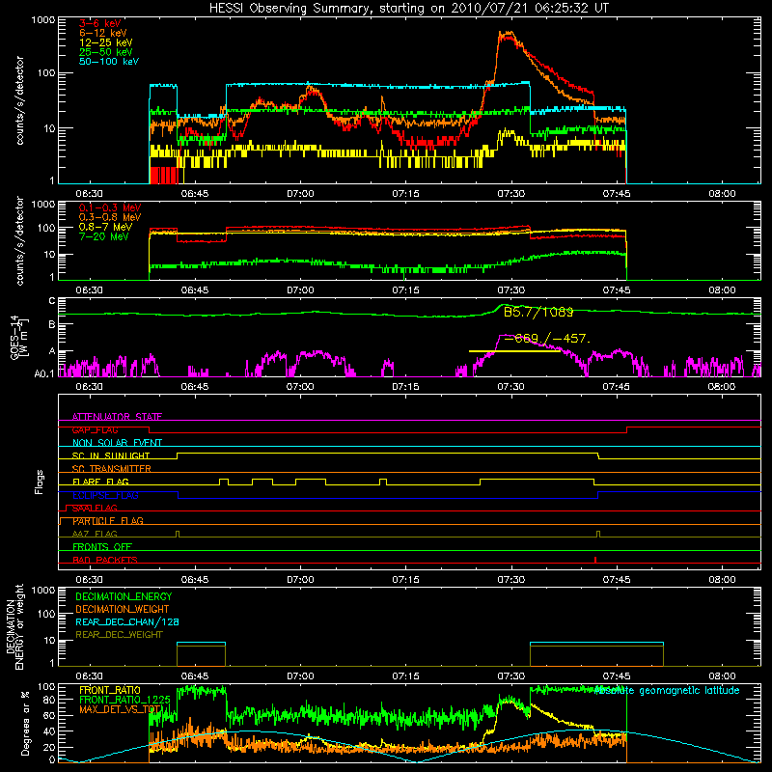Select the NON_SOLAR_EVENT flag label
772x772 pixels.
pos(117,443)
